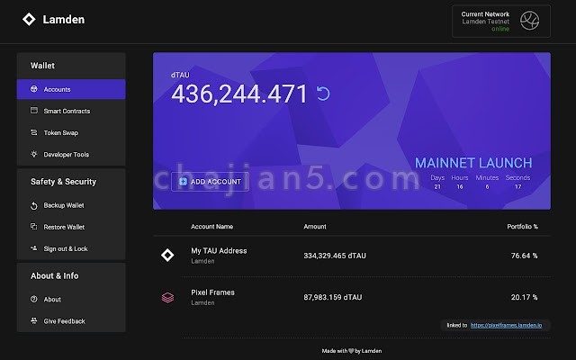The image size is (576, 360).
Task: Click the About & Info heading
Action: click(x=55, y=275)
